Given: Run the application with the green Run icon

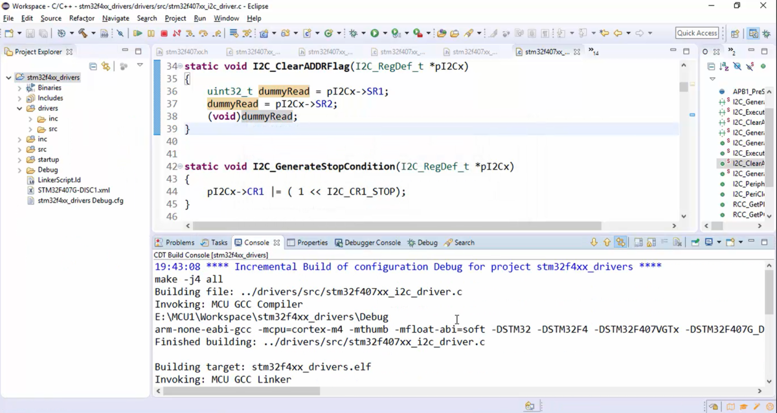Looking at the screenshot, I should point(375,32).
